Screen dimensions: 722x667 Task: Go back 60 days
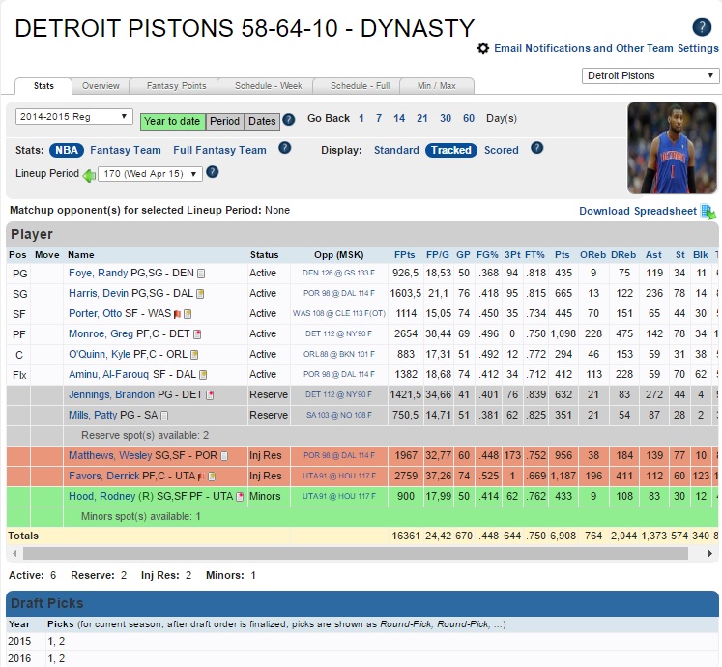pyautogui.click(x=469, y=118)
